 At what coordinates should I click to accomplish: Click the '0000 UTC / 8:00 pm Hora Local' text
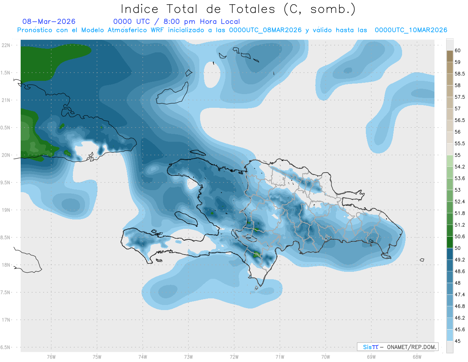point(177,21)
